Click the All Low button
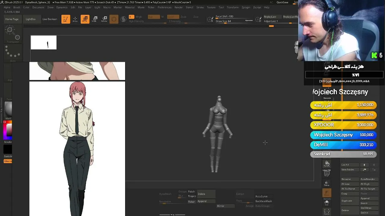Screen dimensions: 385x216 [x=350, y=184]
